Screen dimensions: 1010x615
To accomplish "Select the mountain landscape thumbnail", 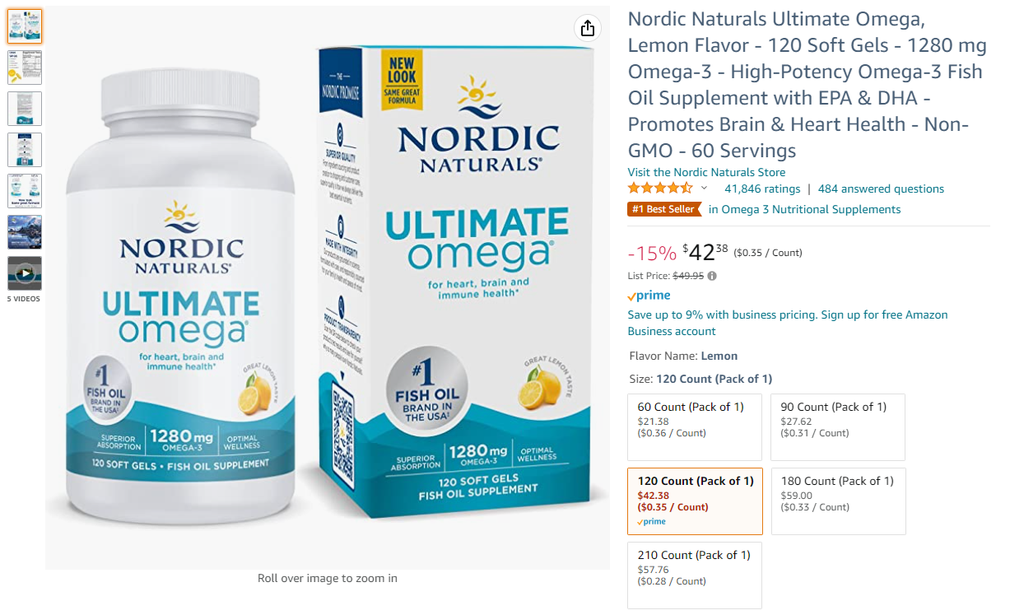I will click(25, 232).
